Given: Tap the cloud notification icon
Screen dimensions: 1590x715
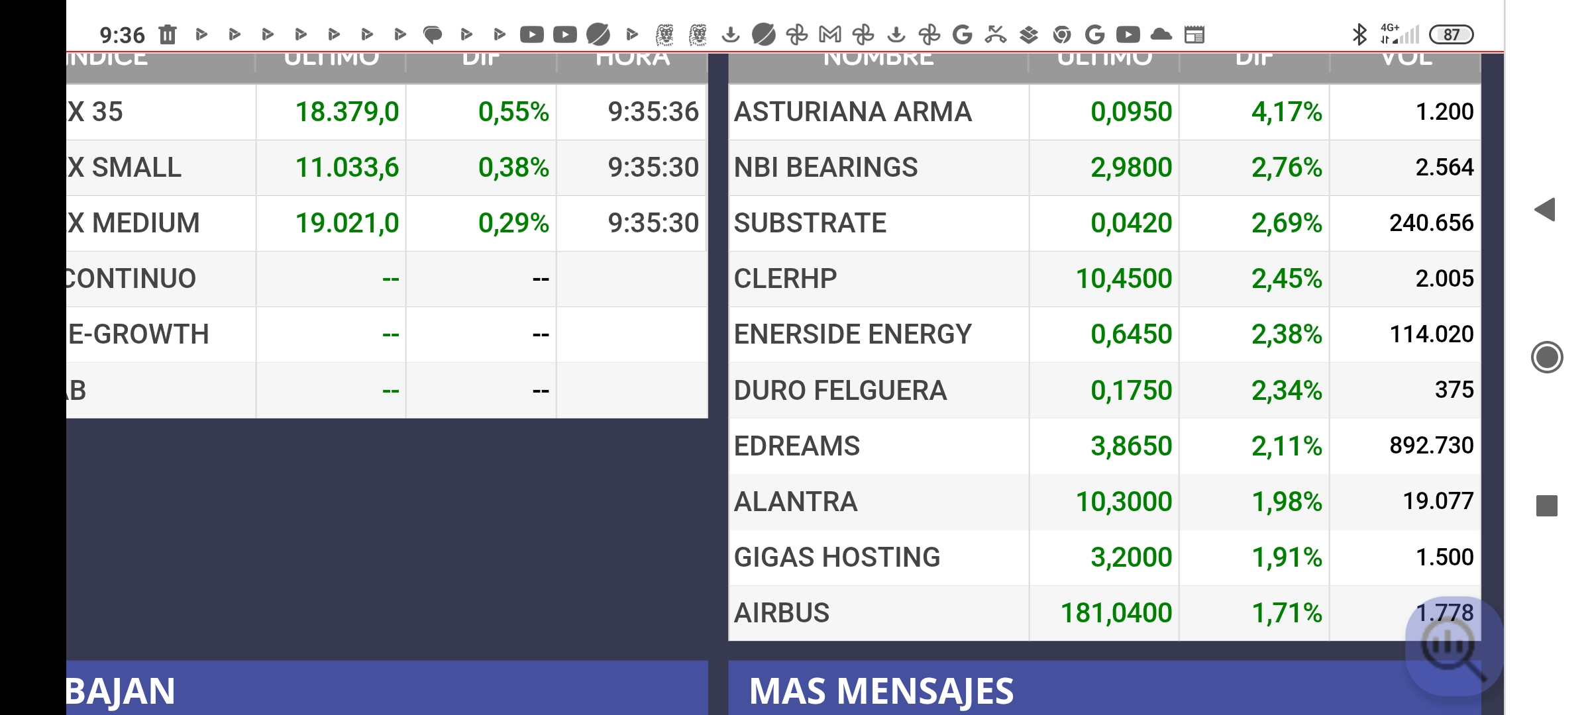Looking at the screenshot, I should pyautogui.click(x=1161, y=34).
